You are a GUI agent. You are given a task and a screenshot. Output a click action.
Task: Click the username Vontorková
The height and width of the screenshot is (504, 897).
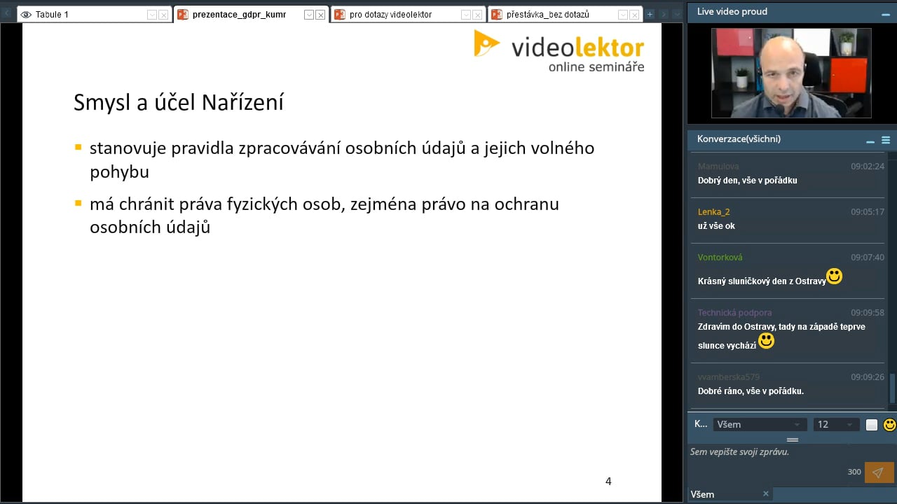point(720,257)
